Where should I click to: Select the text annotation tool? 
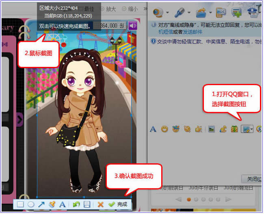[x=62, y=204]
